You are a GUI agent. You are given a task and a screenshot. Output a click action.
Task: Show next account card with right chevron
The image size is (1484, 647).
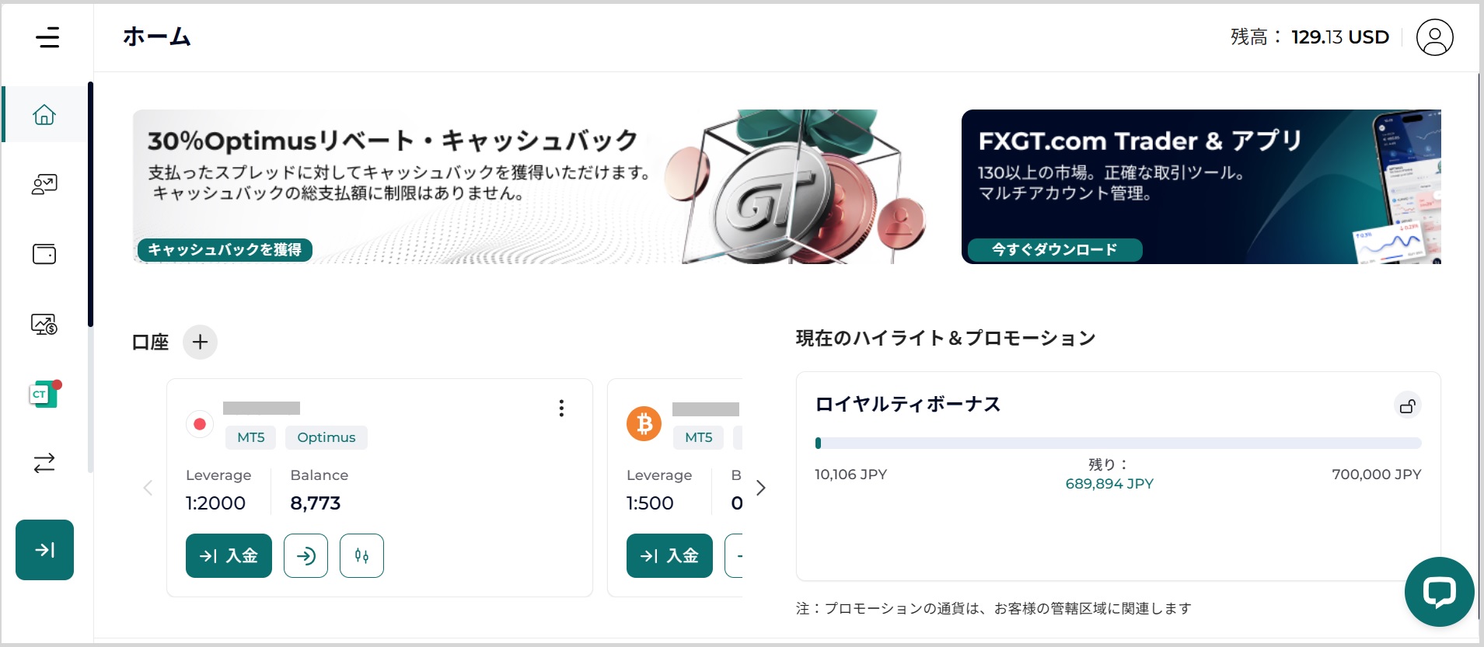click(x=761, y=488)
